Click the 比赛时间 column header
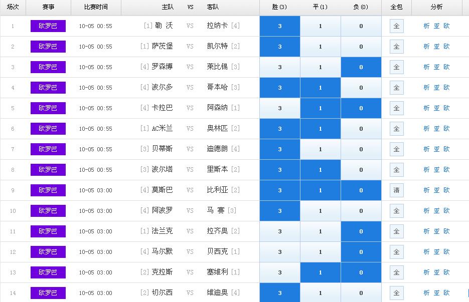Viewport: 469px width, 302px height. tap(96, 7)
